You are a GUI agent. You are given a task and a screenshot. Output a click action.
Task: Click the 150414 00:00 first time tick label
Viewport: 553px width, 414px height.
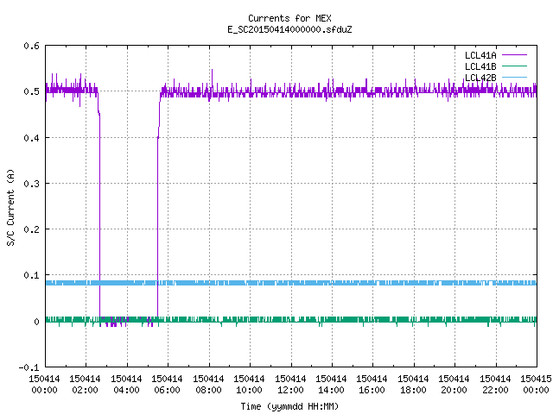[x=44, y=385]
